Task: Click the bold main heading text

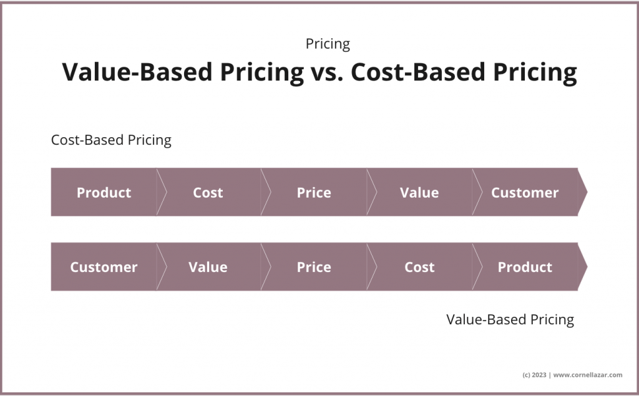Action: [x=319, y=72]
